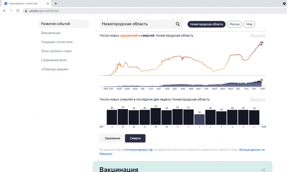
Task: Click the Вакцинация card heading
Action: [x=119, y=169]
